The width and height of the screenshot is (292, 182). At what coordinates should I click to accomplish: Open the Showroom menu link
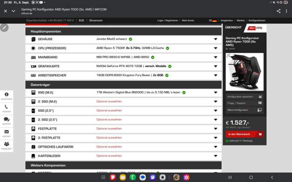(x=96, y=20)
